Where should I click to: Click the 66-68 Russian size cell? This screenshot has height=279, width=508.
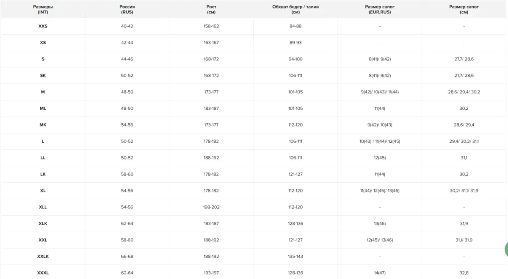pos(127,257)
